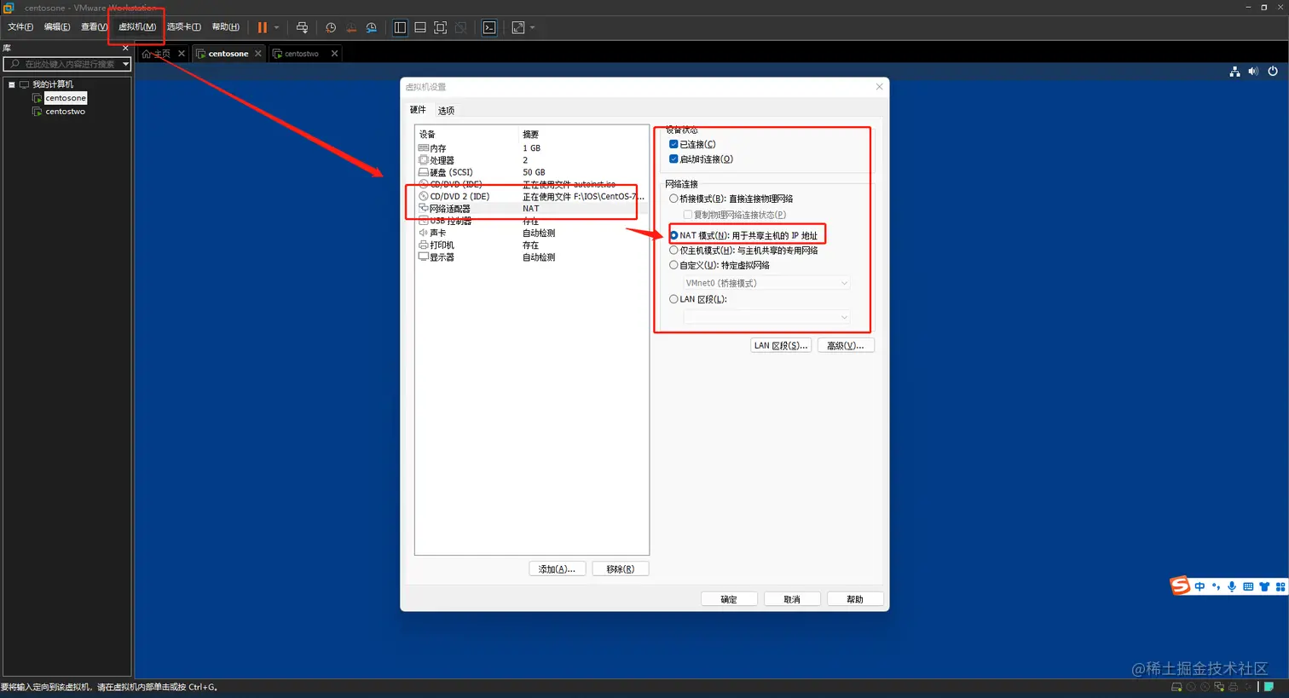Open the Sogou toolbox grid icon

coord(1280,586)
